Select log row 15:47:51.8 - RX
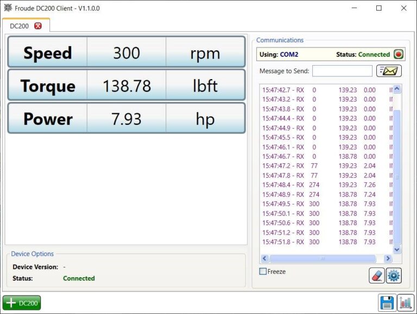 pyautogui.click(x=326, y=242)
